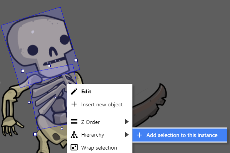Click the skull's right edge resize handle
230x153 pixels.
click(x=76, y=60)
